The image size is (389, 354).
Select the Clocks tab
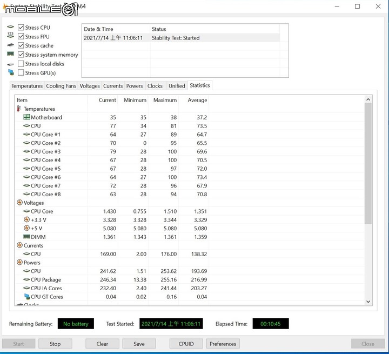point(155,86)
